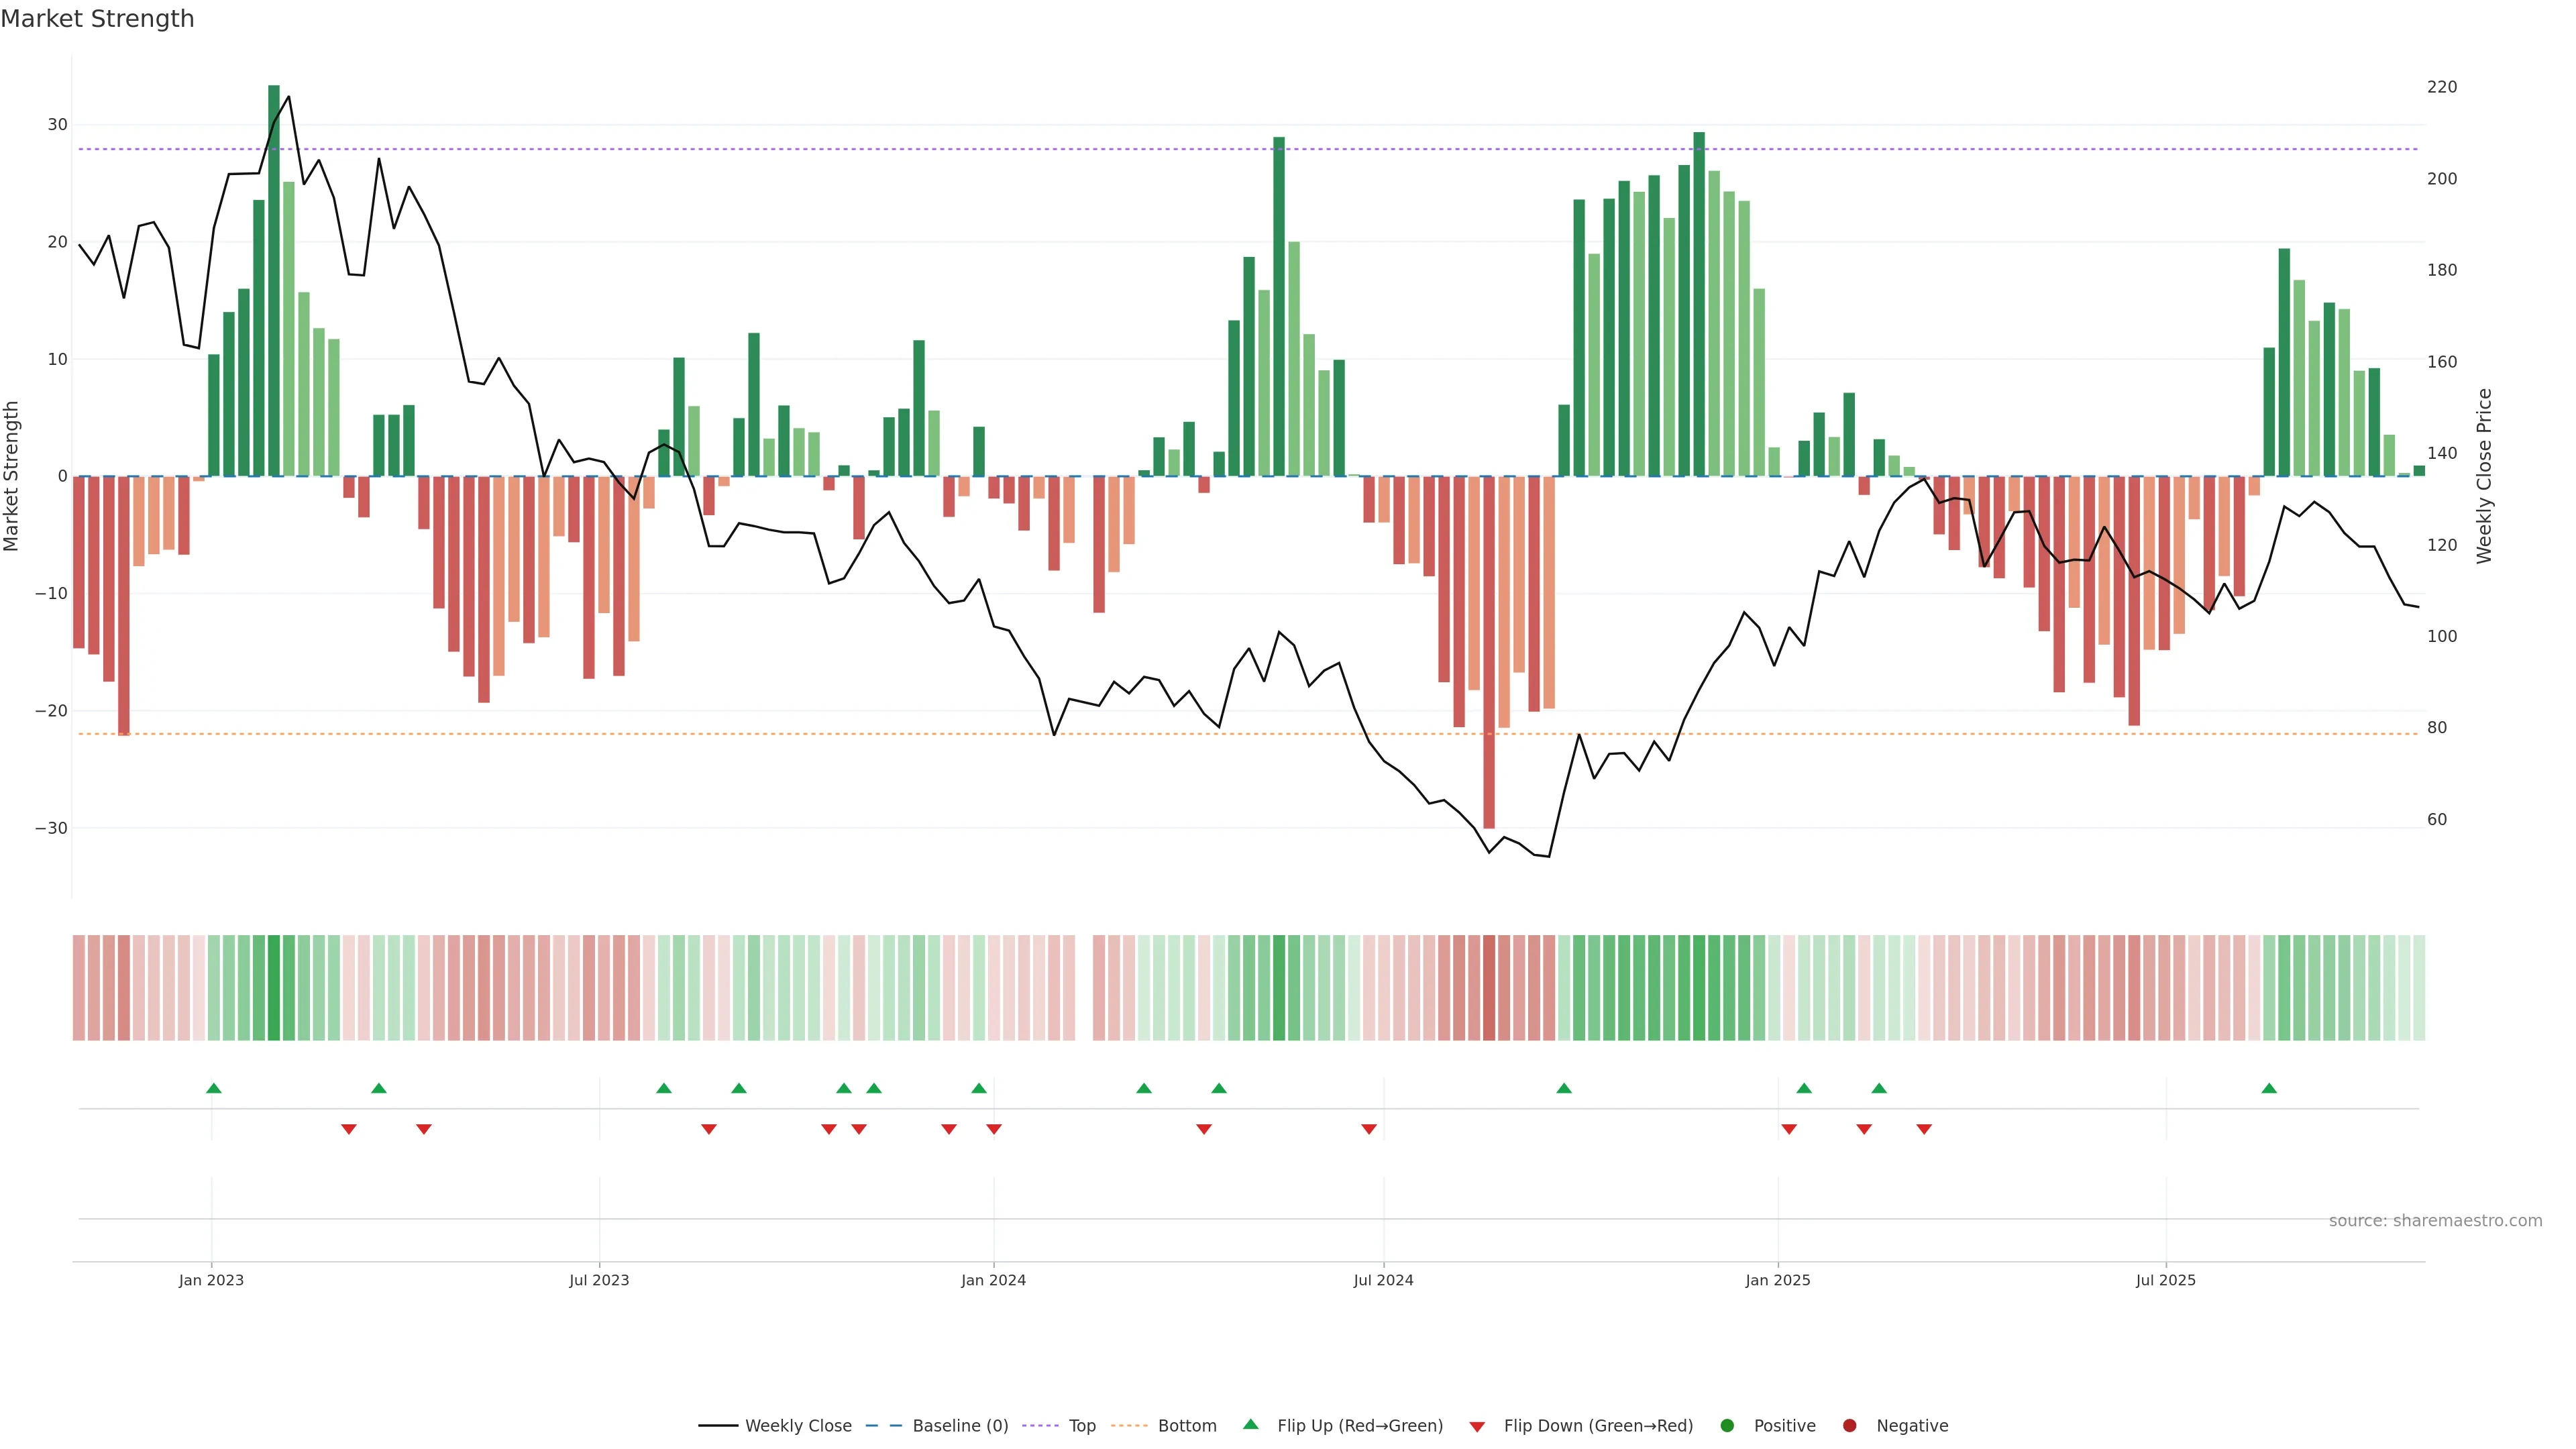2576x1449 pixels.
Task: Click first flip-up marker near Jan 2023
Action: click(x=213, y=1088)
